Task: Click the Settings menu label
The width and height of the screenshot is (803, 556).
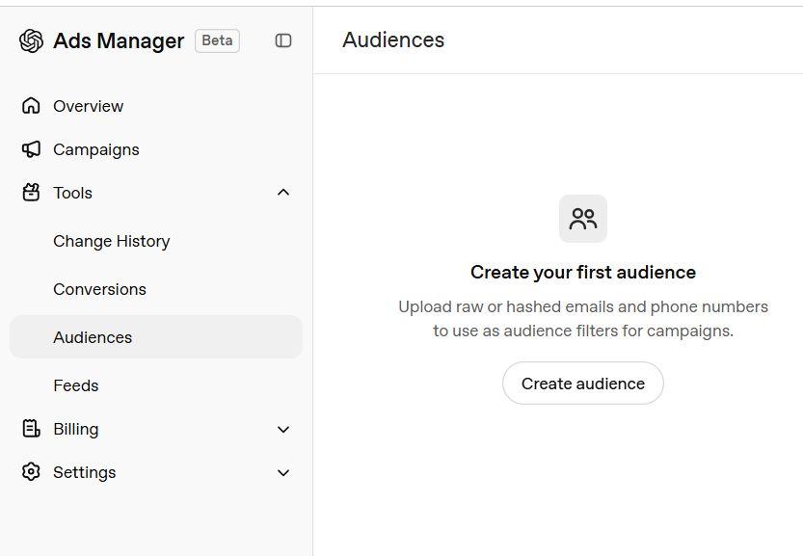Action: pyautogui.click(x=85, y=472)
